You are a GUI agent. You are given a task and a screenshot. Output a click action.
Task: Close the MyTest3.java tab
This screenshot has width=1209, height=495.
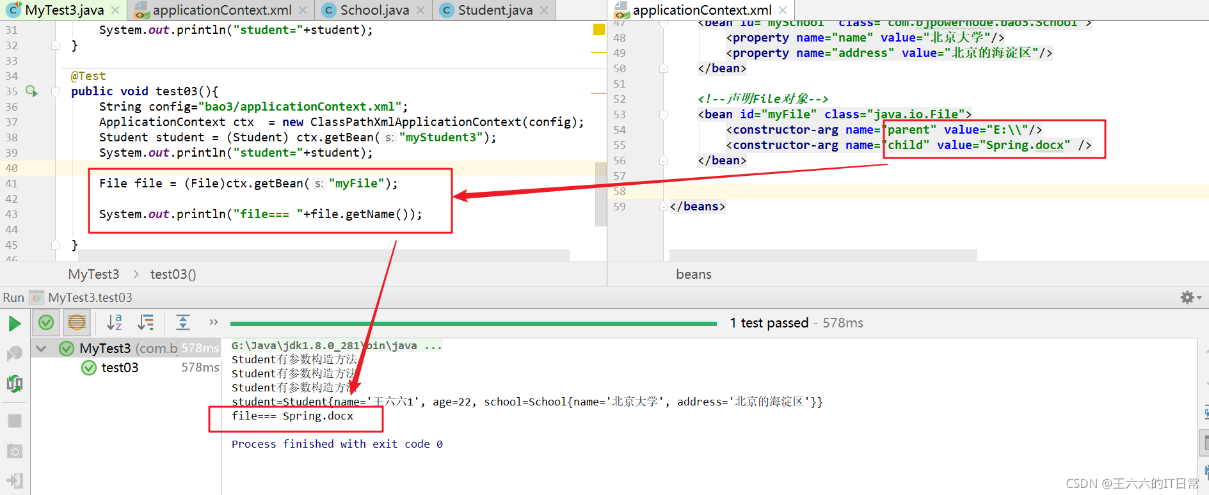[115, 10]
